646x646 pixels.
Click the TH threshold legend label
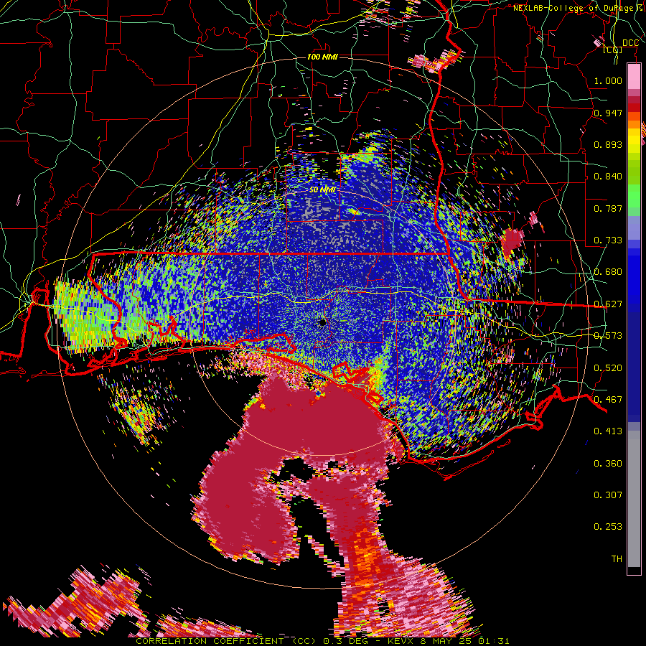(x=617, y=559)
